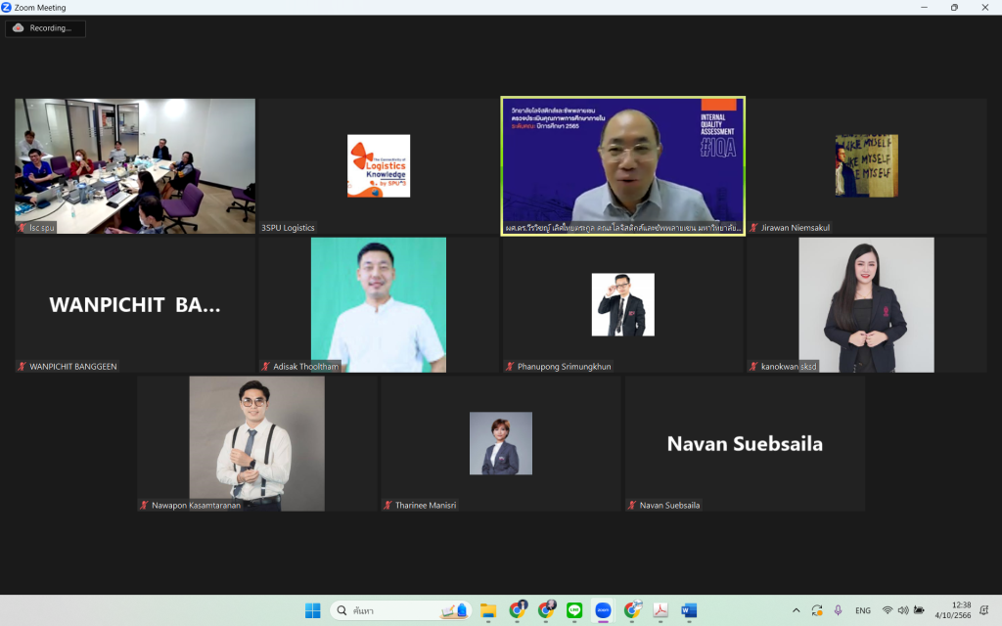
Task: Open the notification bell in the tray
Action: point(984,610)
